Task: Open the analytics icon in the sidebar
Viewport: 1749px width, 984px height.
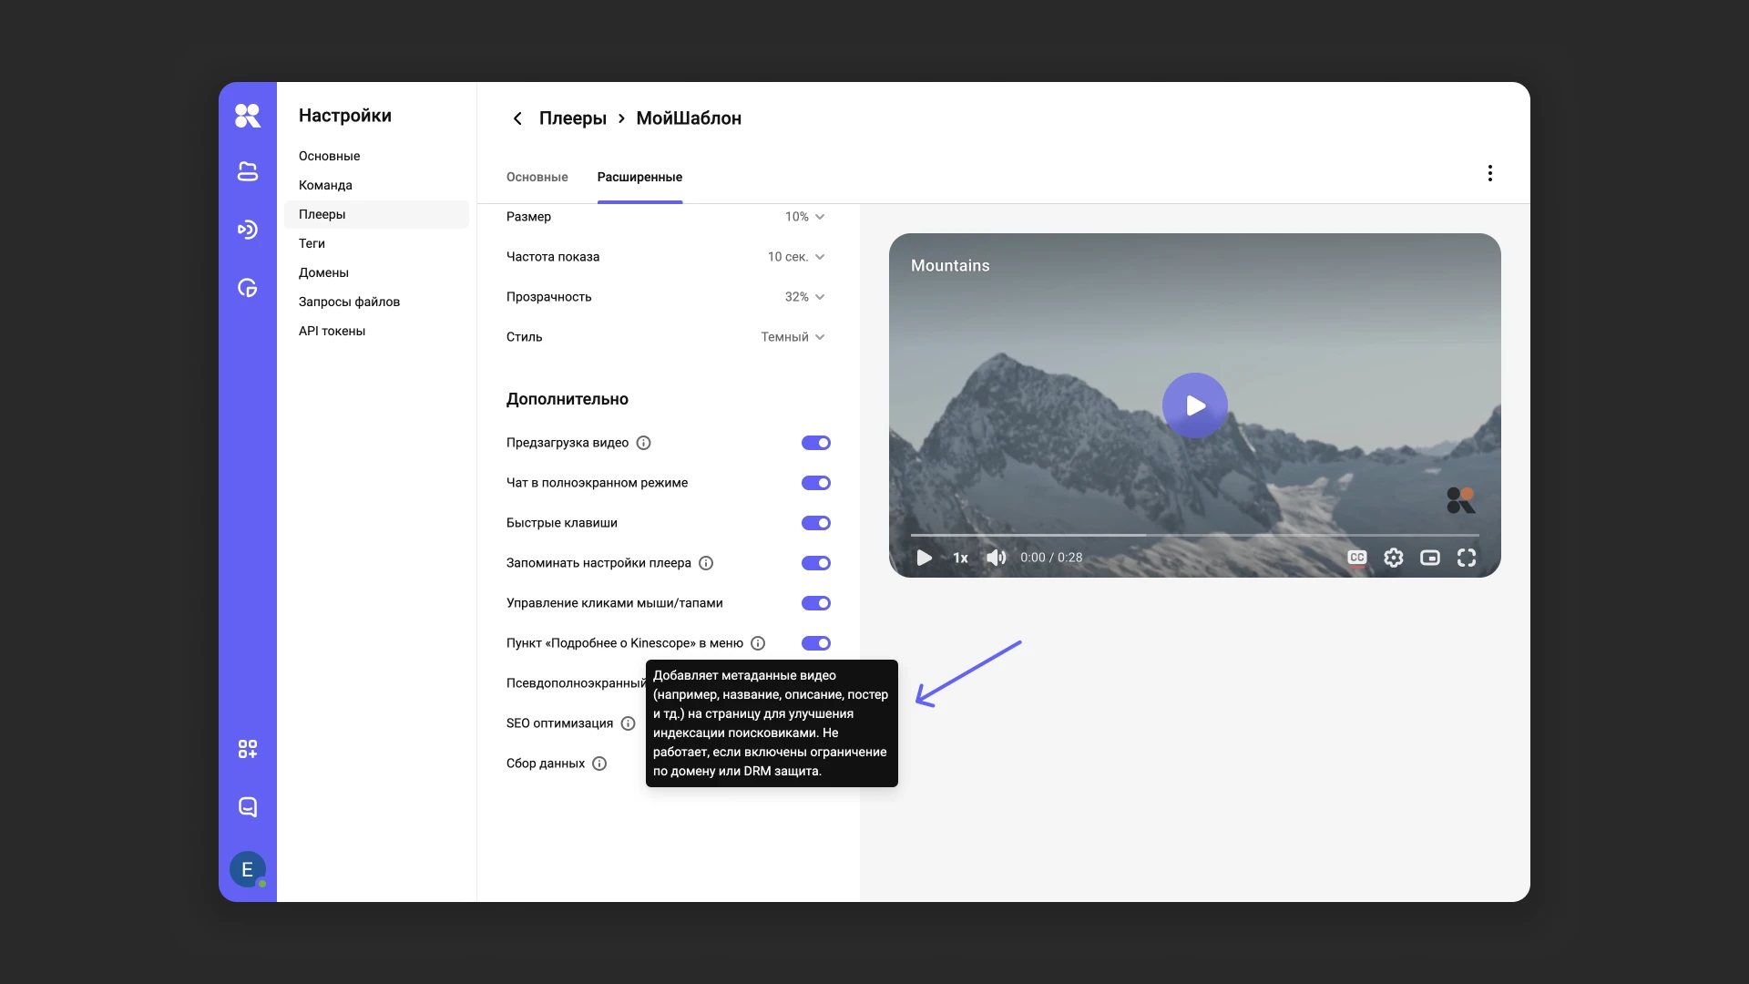Action: 248,288
